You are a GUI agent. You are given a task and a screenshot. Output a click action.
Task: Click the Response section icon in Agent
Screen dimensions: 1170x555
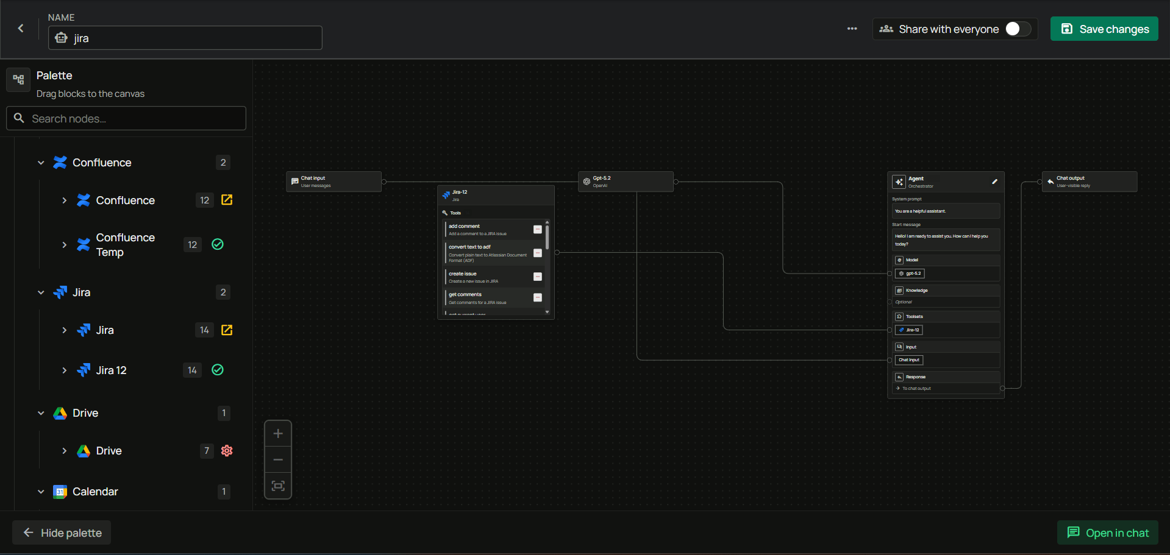(899, 377)
